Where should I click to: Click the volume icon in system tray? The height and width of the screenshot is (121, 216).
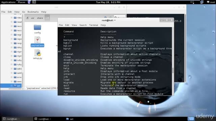[x=192, y=2]
